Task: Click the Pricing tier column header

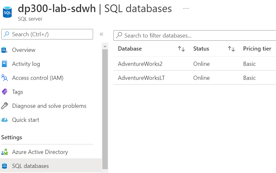Action: click(x=257, y=49)
